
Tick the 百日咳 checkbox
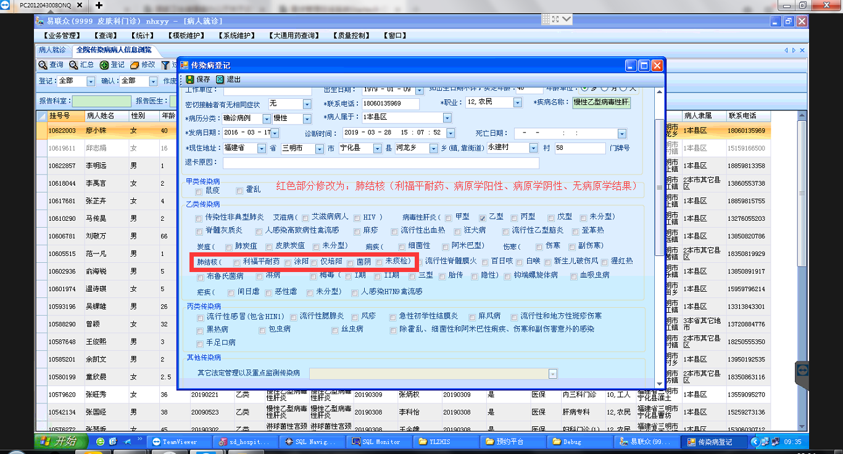click(485, 262)
